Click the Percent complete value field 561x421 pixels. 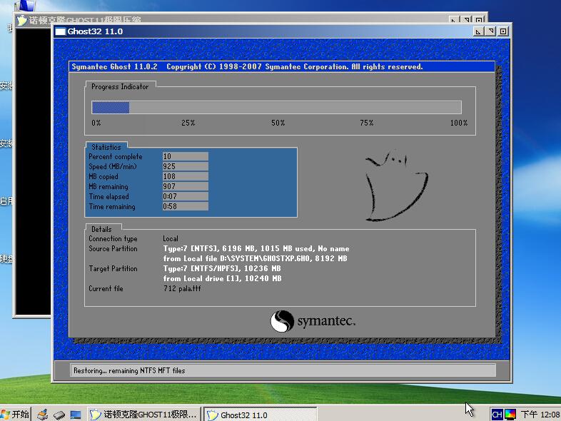(x=185, y=156)
